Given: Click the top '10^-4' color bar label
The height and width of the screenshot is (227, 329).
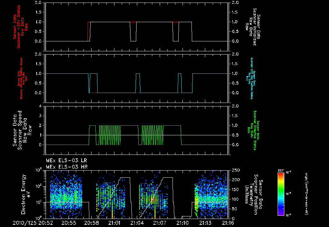Looking at the screenshot, I should point(289,172).
